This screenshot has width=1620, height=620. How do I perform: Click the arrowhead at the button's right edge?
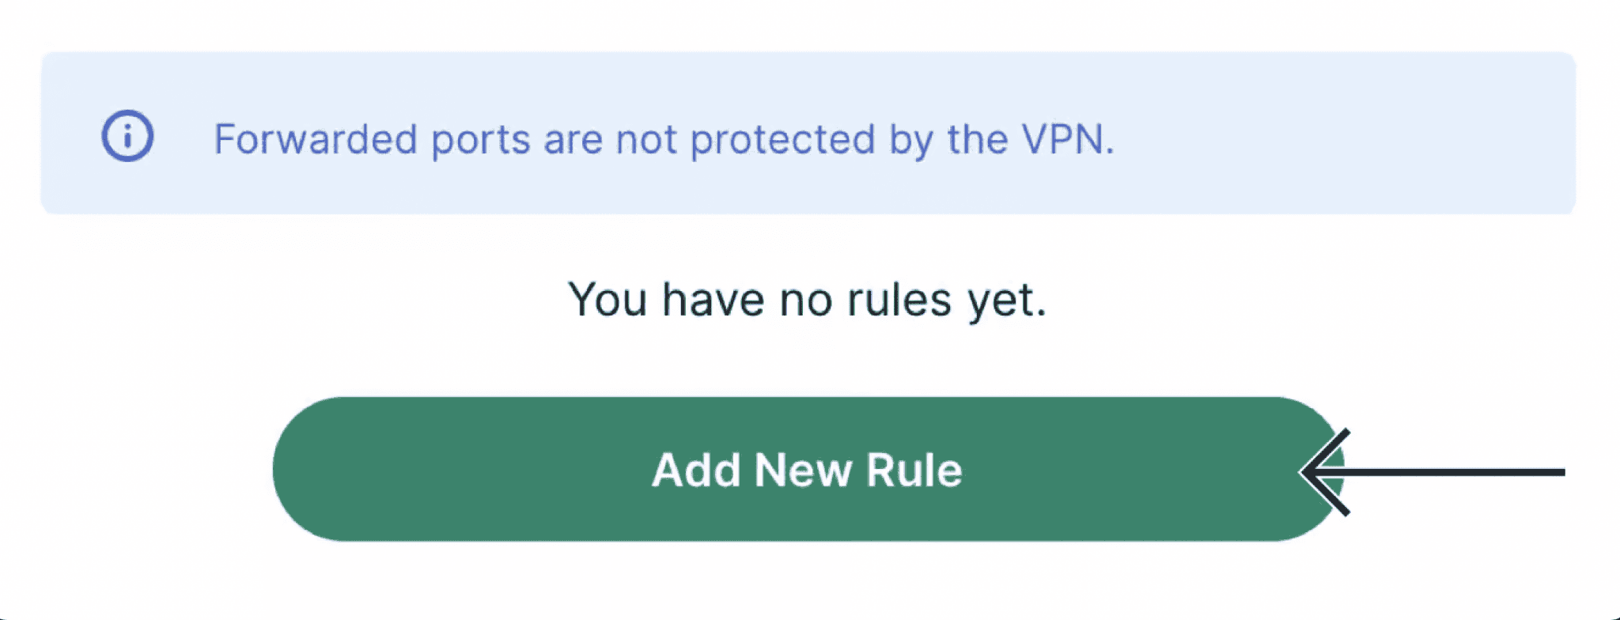[x=1319, y=472]
